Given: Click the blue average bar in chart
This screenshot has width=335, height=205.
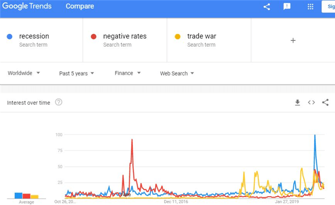Looking at the screenshot, I should [18, 195].
